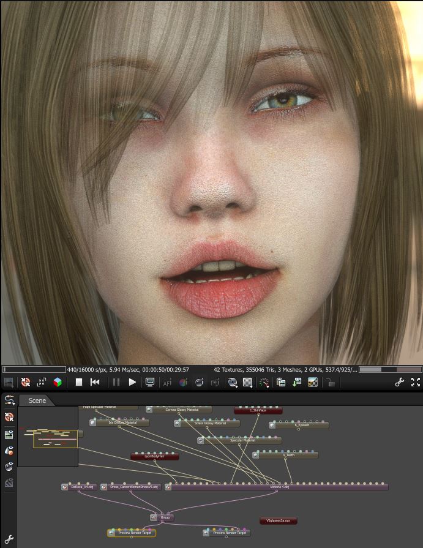Pause the render

point(116,382)
